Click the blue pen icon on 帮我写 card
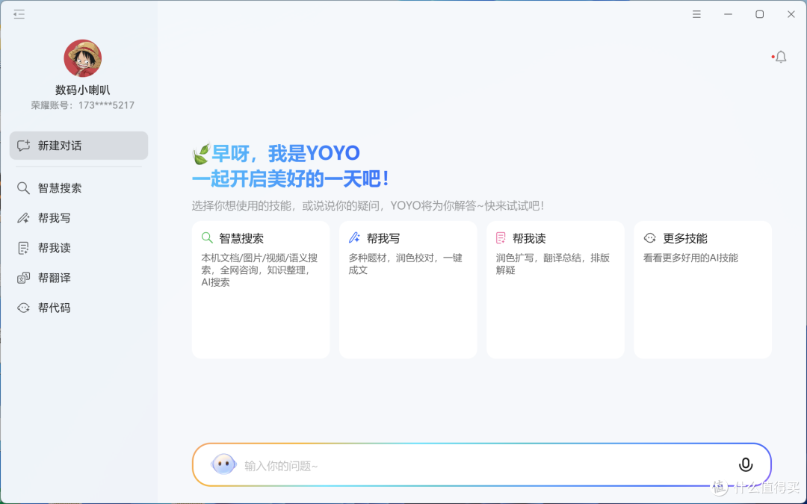 354,237
